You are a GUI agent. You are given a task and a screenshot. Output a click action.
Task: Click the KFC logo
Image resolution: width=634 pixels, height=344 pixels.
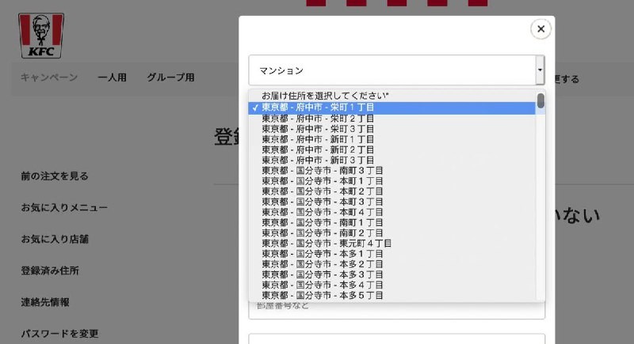pos(41,36)
